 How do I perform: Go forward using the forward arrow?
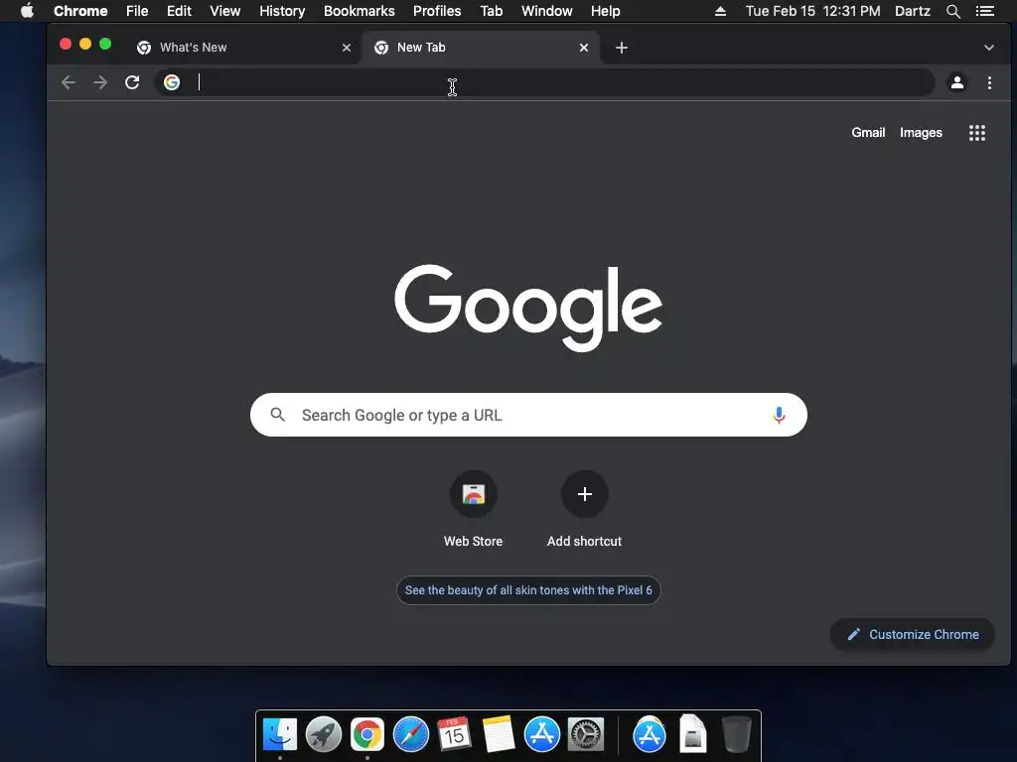(x=100, y=82)
